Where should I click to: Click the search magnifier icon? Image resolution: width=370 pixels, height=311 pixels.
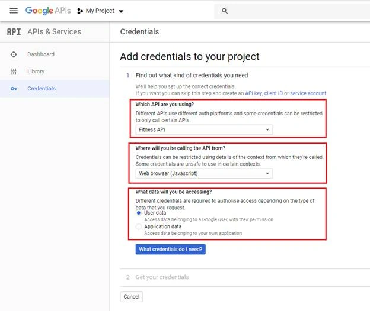pyautogui.click(x=225, y=11)
